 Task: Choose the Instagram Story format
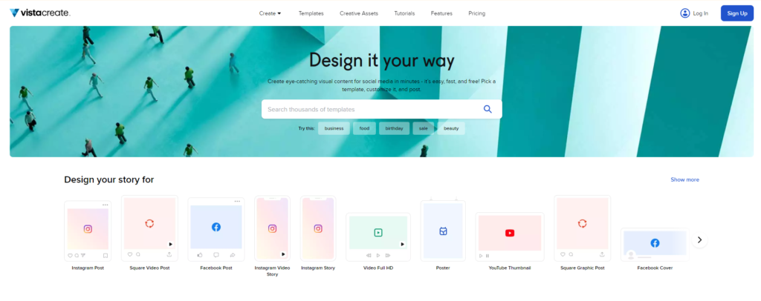(x=317, y=229)
